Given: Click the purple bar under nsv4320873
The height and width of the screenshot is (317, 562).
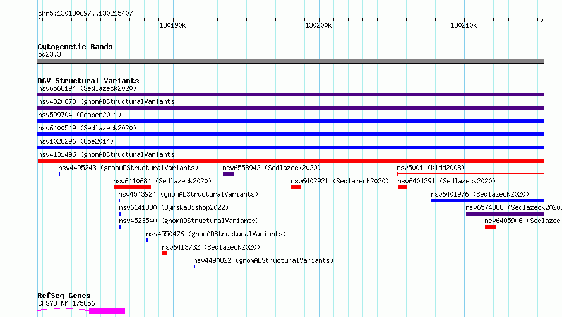Looking at the screenshot, I should click(290, 108).
